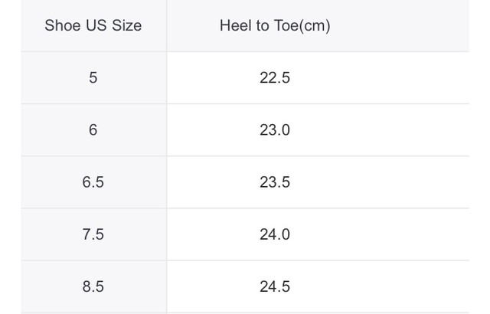Screen dimensions: 490x314
Task: Select the 22.5 heel to toe value
Action: point(275,77)
